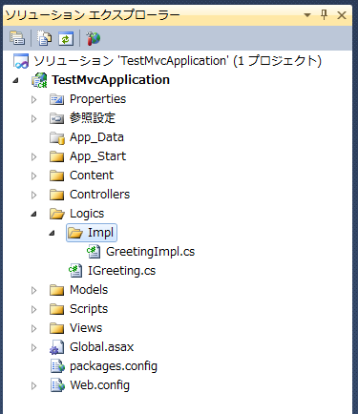The height and width of the screenshot is (414, 358).
Task: Expand the Scripts folder
Action: [33, 309]
